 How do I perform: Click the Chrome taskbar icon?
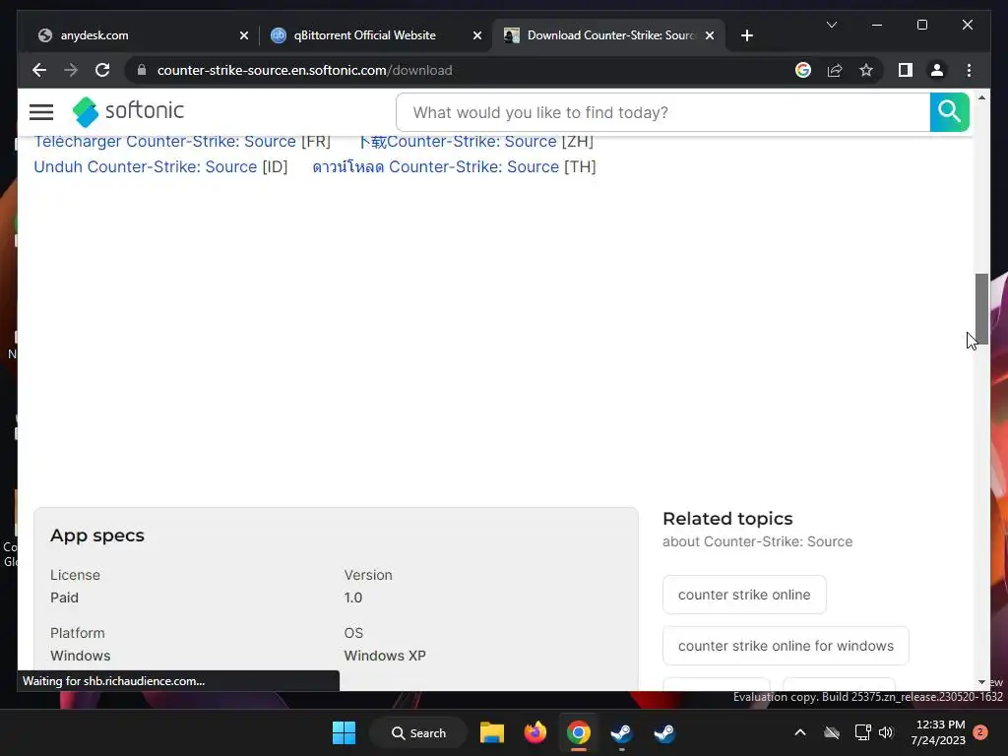click(578, 732)
